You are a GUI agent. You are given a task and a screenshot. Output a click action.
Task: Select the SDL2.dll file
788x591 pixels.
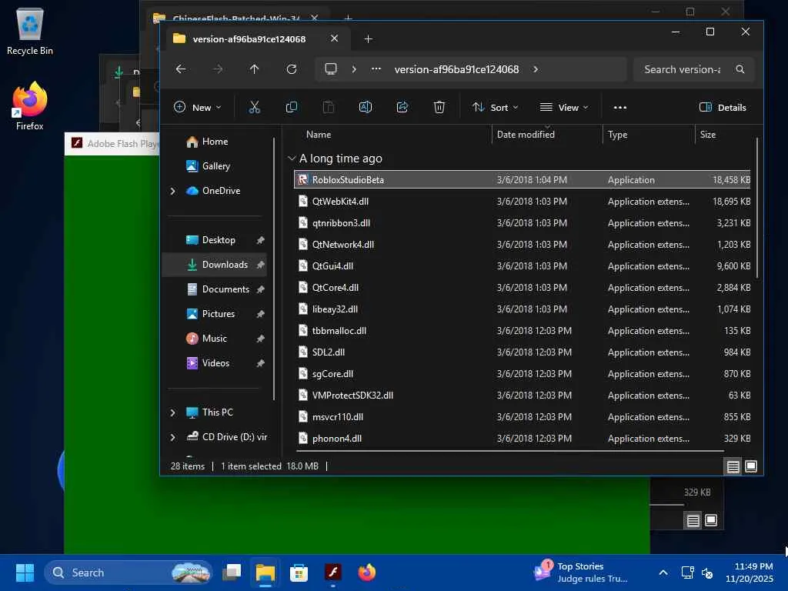522,352
